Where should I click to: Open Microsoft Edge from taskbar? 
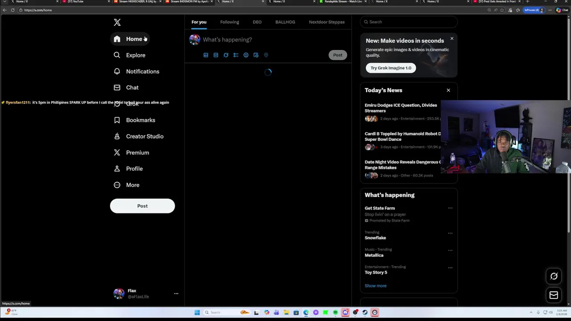coord(306,313)
